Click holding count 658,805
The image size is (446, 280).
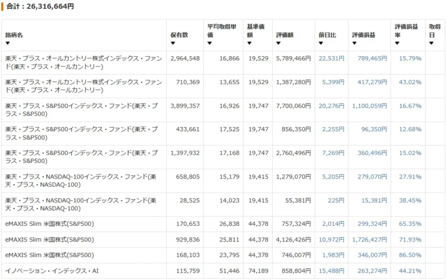188,177
